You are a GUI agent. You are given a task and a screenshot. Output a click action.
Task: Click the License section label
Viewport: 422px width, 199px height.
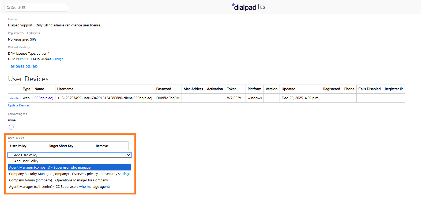pyautogui.click(x=13, y=19)
